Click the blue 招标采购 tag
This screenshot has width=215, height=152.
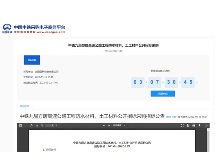coord(32,60)
